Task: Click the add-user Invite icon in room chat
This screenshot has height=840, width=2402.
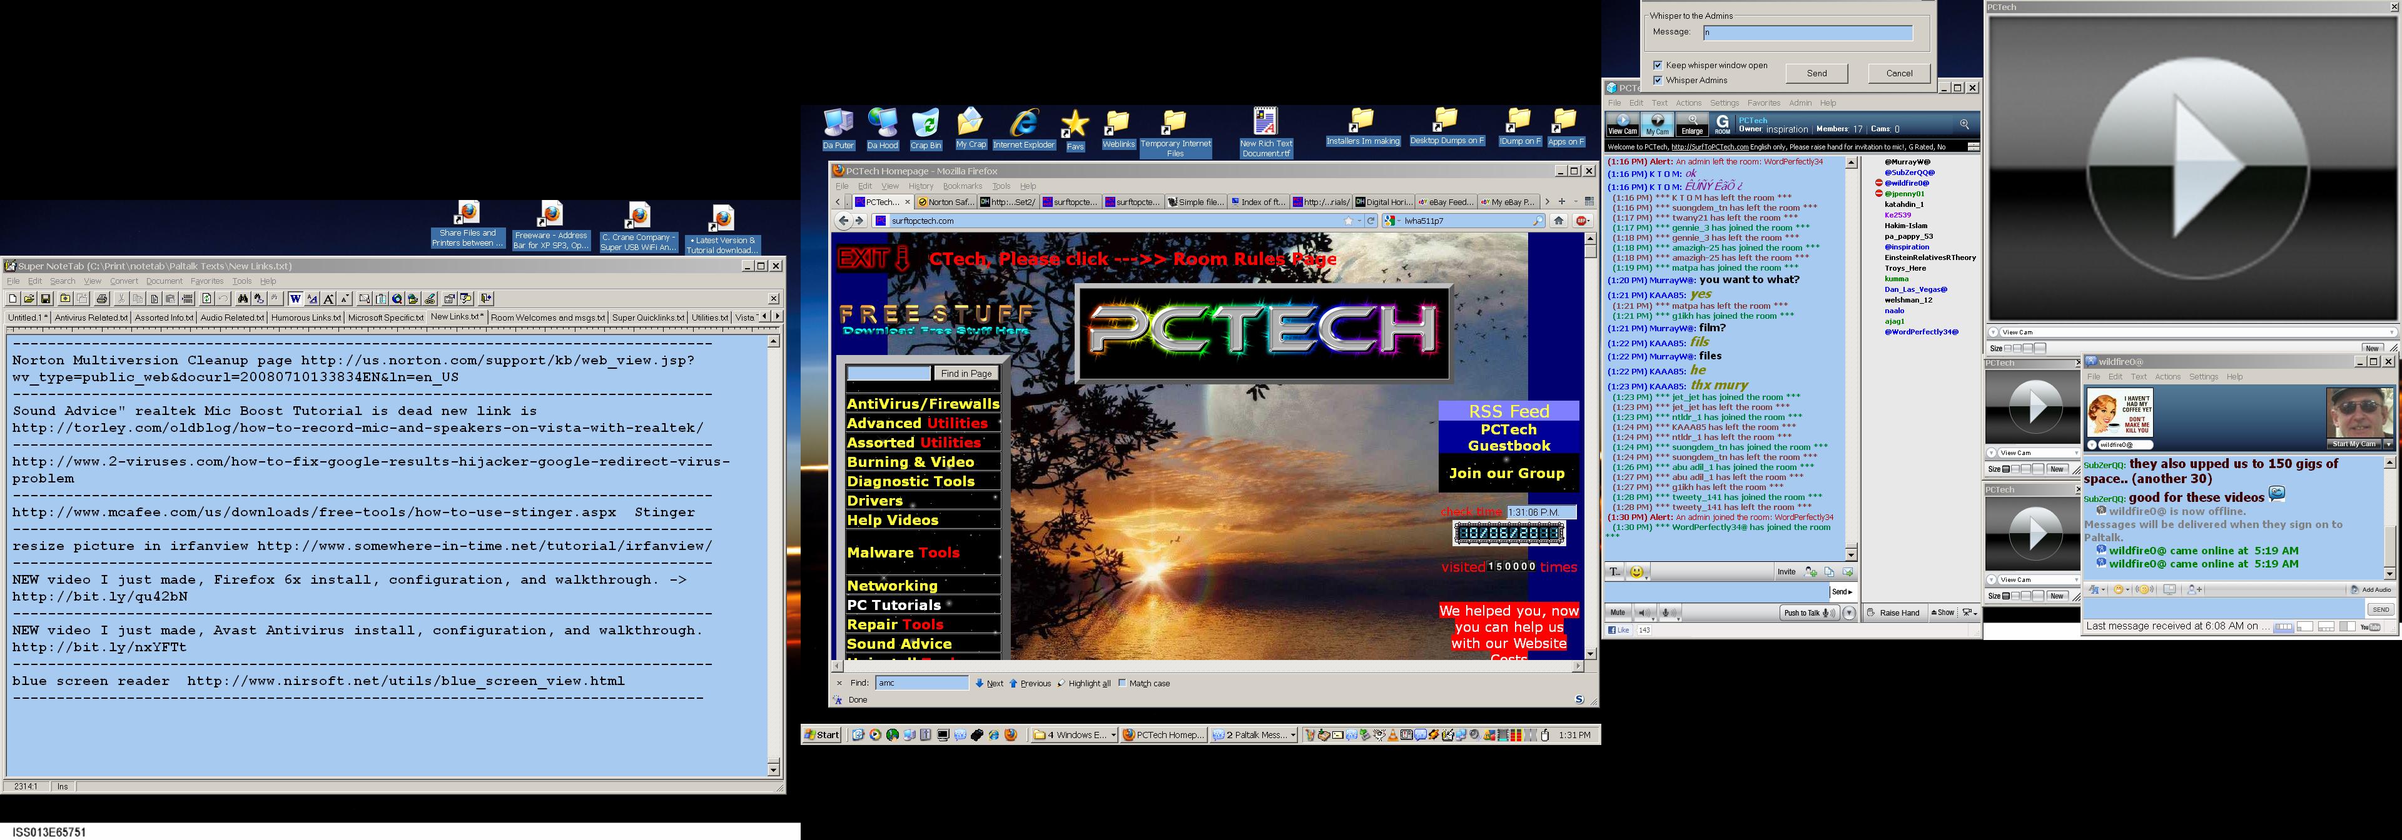Action: [1811, 572]
